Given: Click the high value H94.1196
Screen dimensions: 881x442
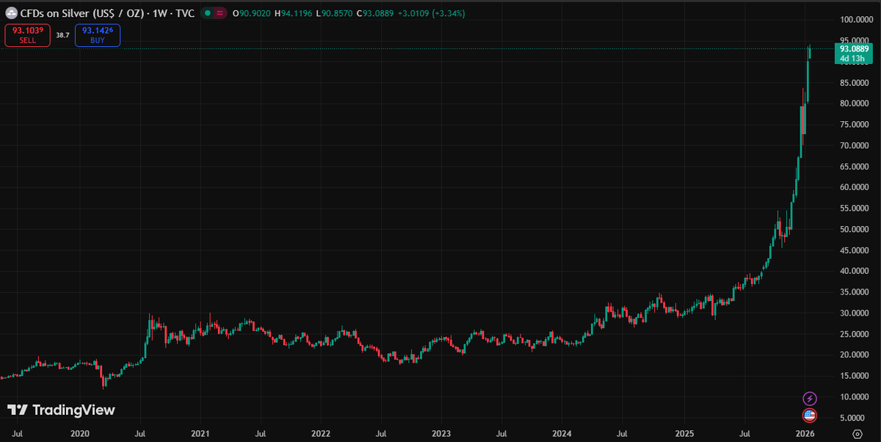Looking at the screenshot, I should 294,13.
